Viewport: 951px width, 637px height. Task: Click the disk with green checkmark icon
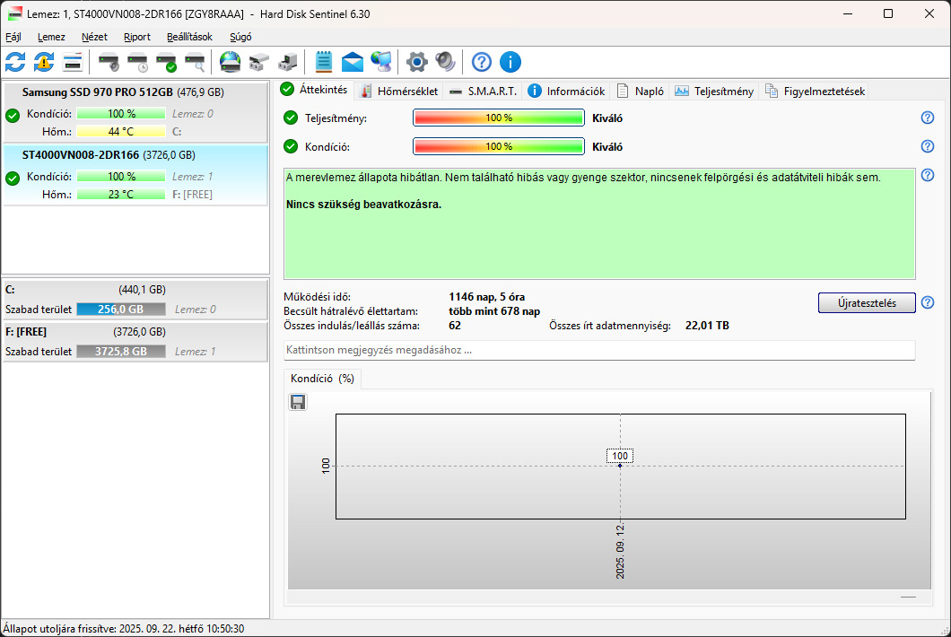coord(166,62)
